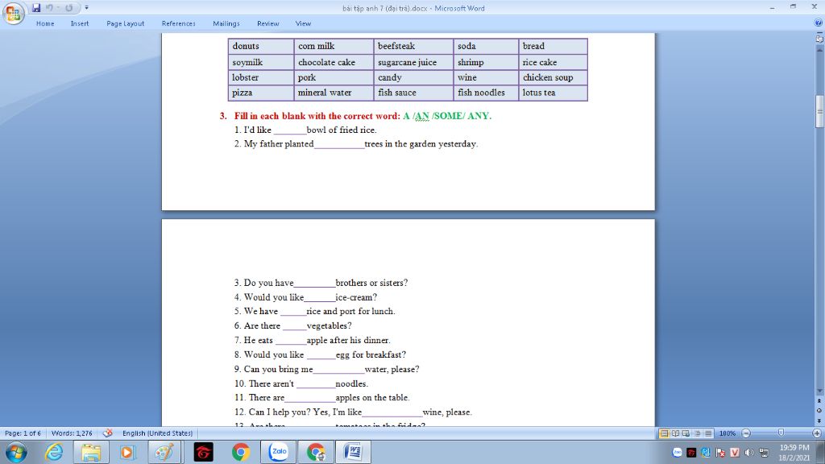Screen dimensions: 825x464
Task: Click the vertical scrollbar down arrow
Action: (819, 391)
